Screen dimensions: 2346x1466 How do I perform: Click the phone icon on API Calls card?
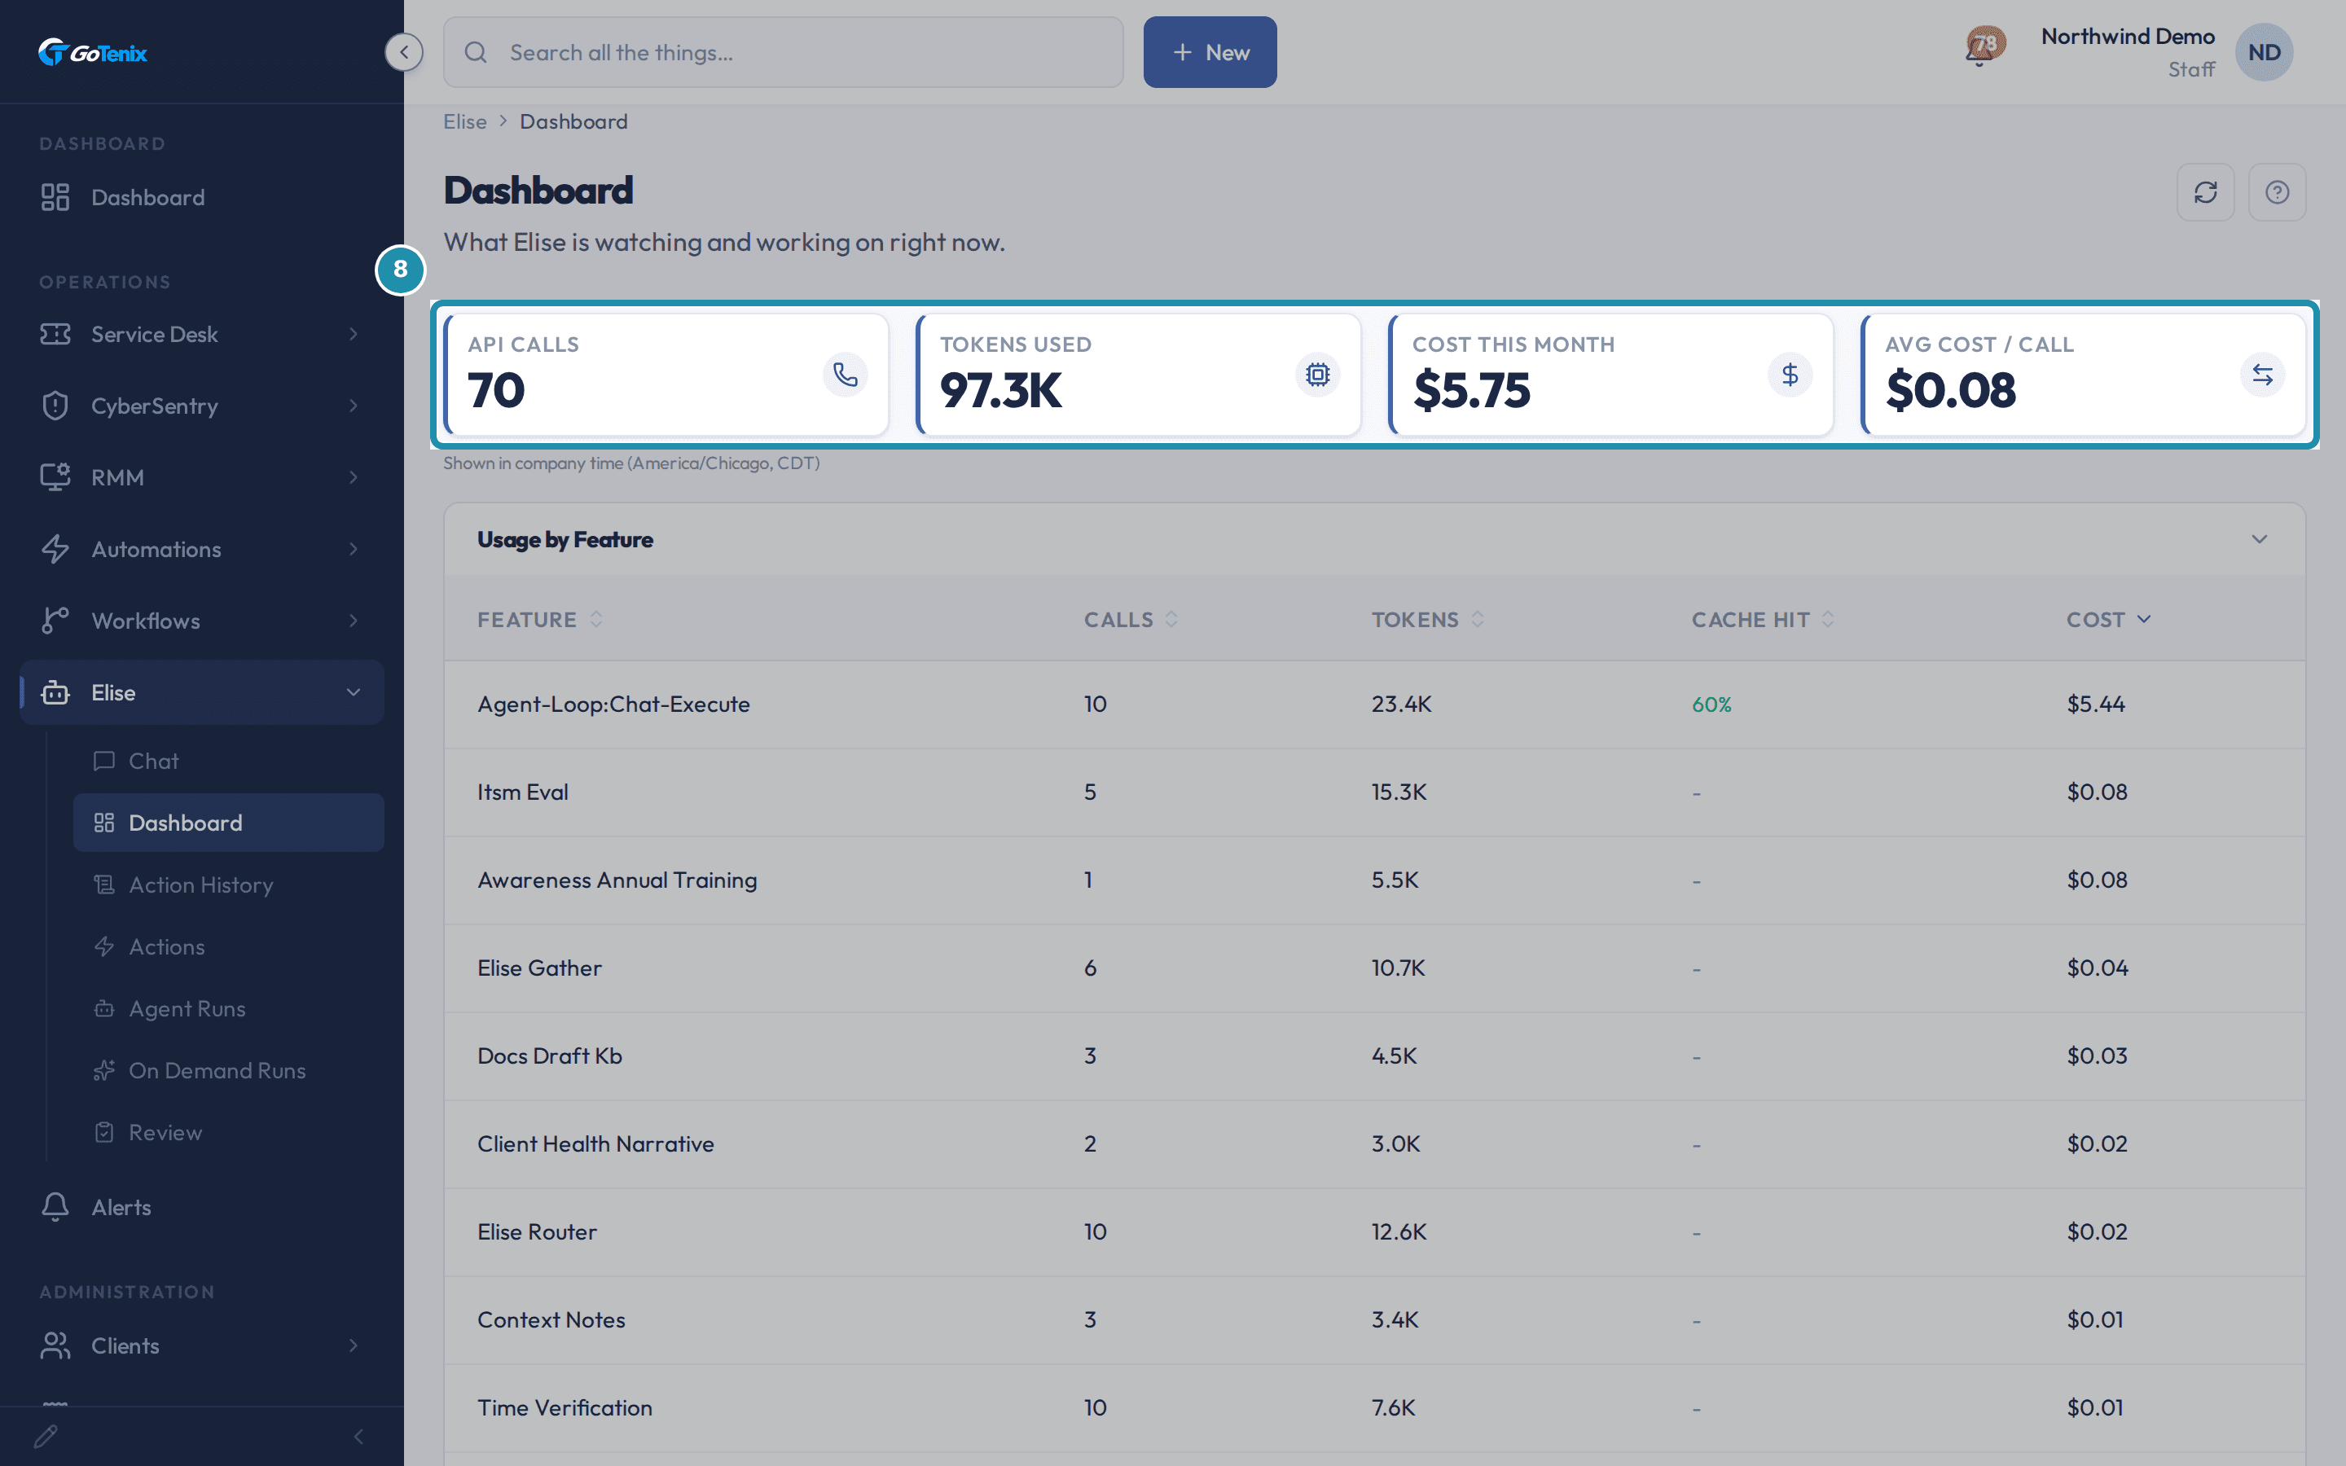pos(846,375)
